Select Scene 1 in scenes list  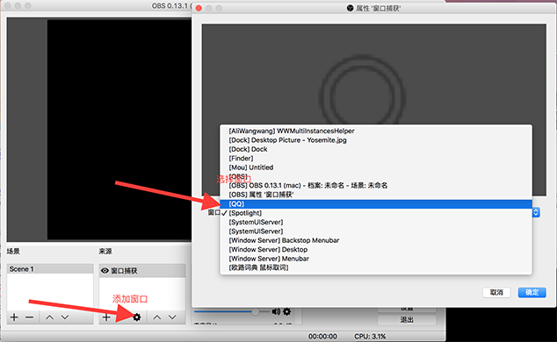50,269
